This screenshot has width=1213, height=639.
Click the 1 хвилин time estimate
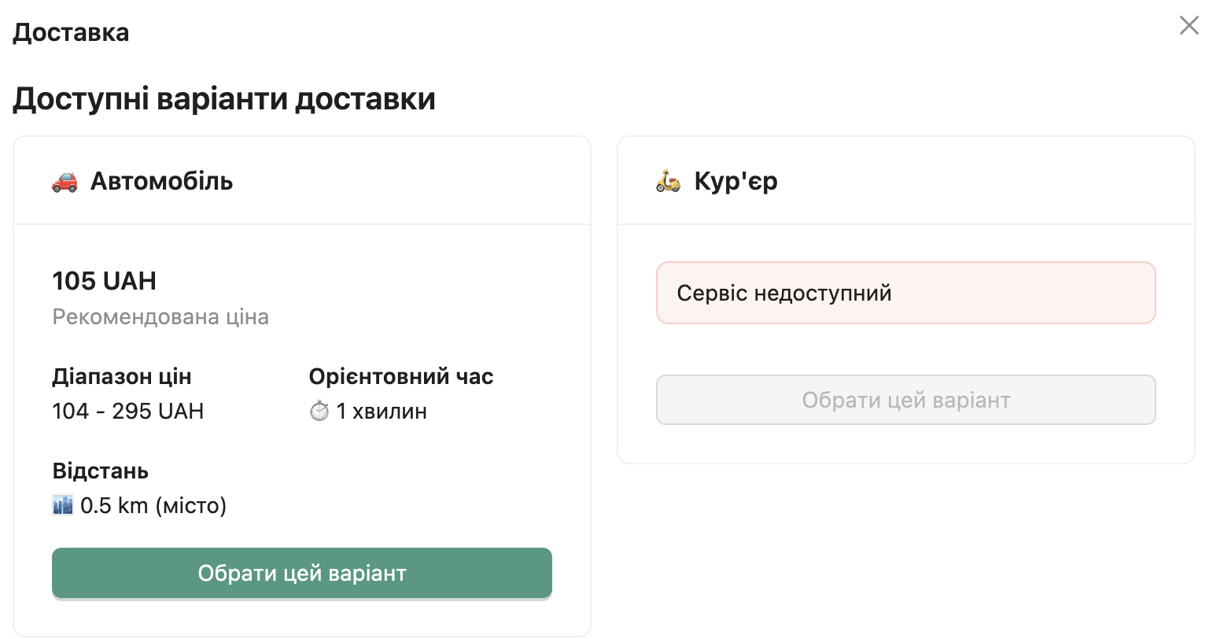pos(382,412)
